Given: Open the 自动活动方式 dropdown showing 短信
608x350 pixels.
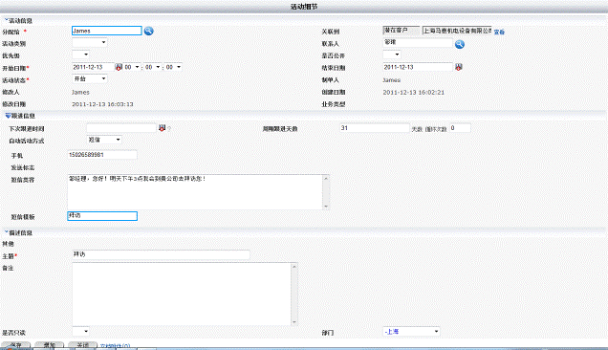Looking at the screenshot, I should coord(104,140).
